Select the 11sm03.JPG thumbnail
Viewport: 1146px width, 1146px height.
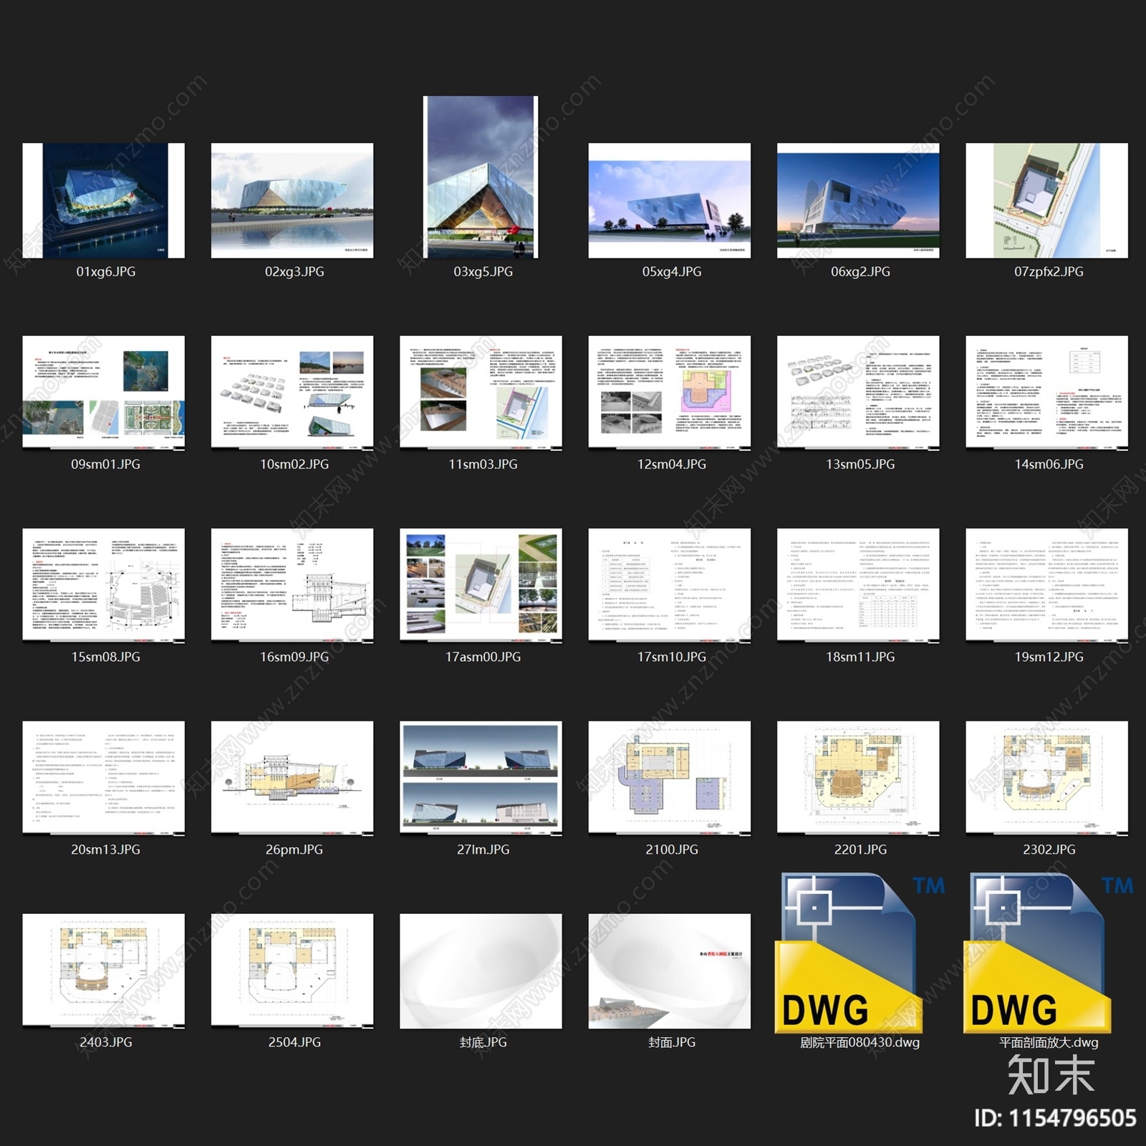(x=481, y=393)
